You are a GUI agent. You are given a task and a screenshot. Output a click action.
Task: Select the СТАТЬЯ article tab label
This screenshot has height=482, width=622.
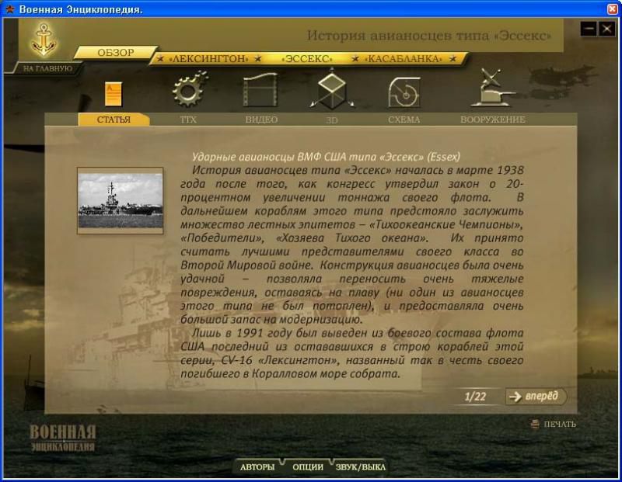coord(114,120)
